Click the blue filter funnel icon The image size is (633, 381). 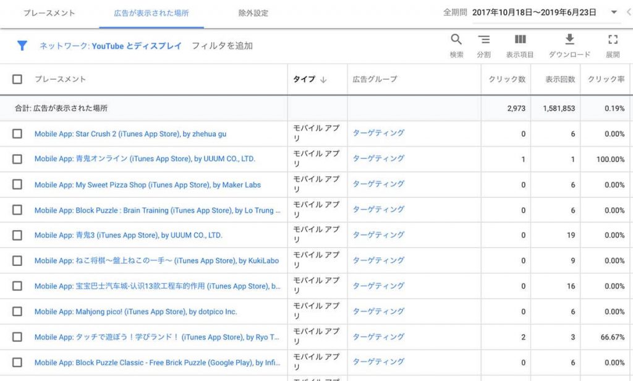[x=22, y=46]
